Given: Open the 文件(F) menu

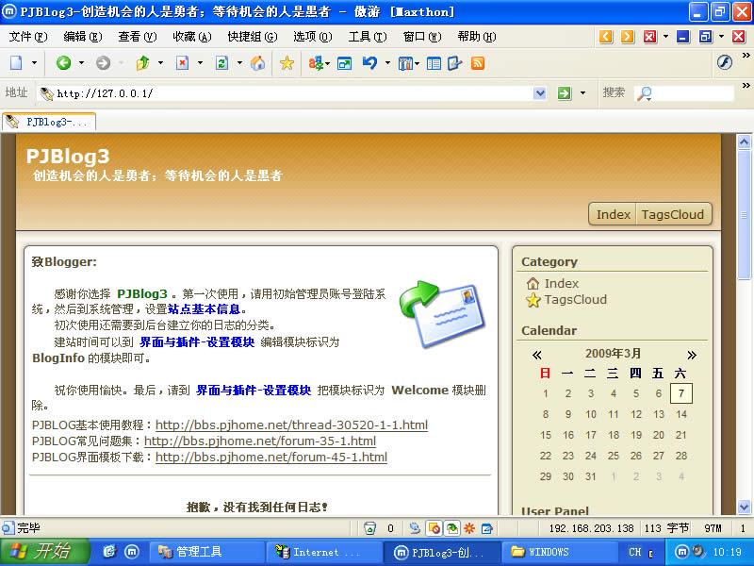Looking at the screenshot, I should tap(28, 37).
